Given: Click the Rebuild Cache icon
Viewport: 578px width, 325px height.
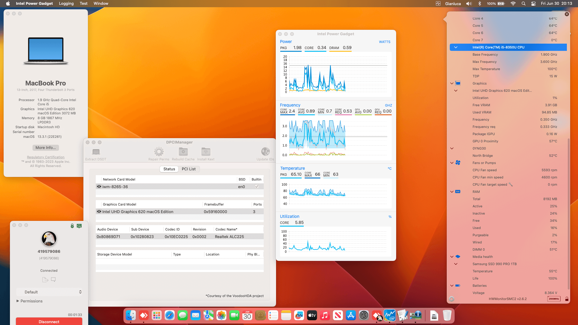Looking at the screenshot, I should coord(183,152).
